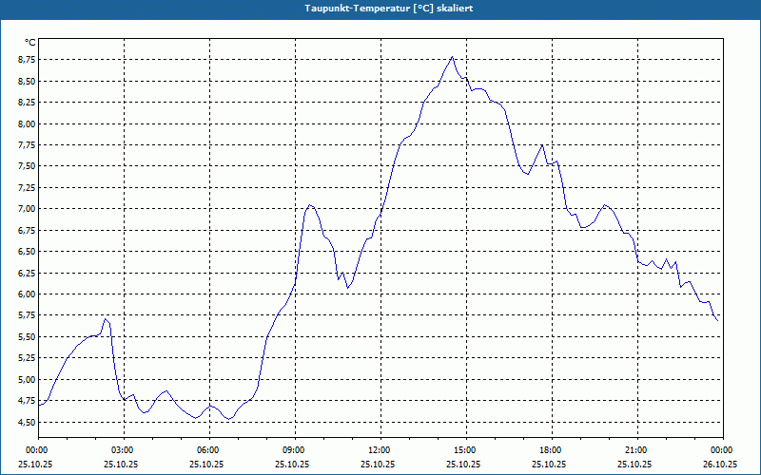Select the y-axis label "8,75"
761x475 pixels.
point(27,60)
